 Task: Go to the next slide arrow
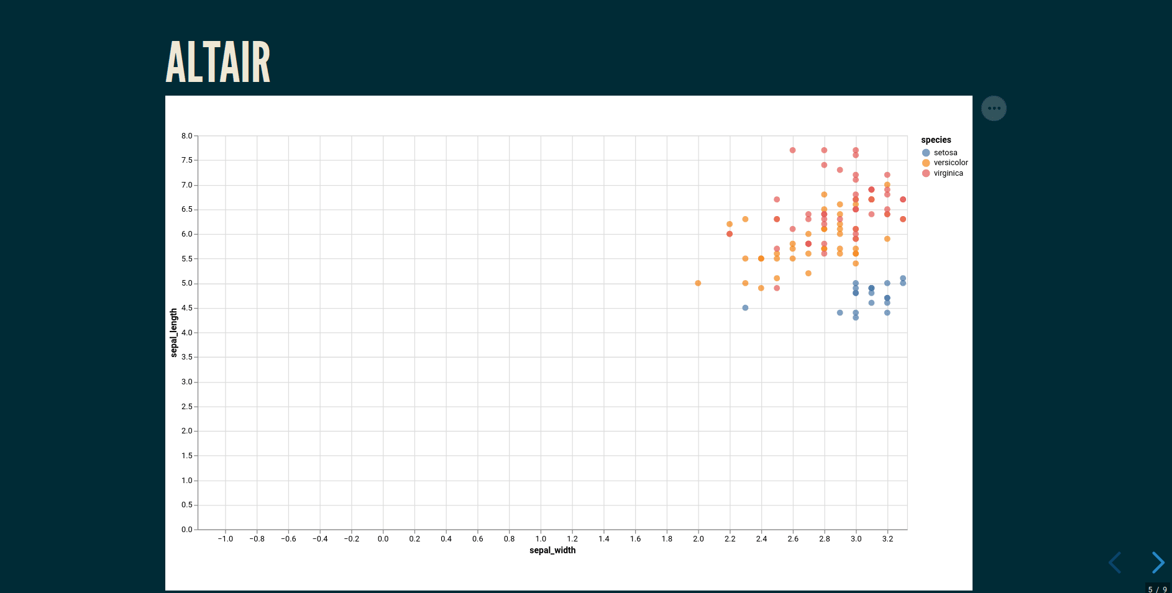(x=1158, y=563)
